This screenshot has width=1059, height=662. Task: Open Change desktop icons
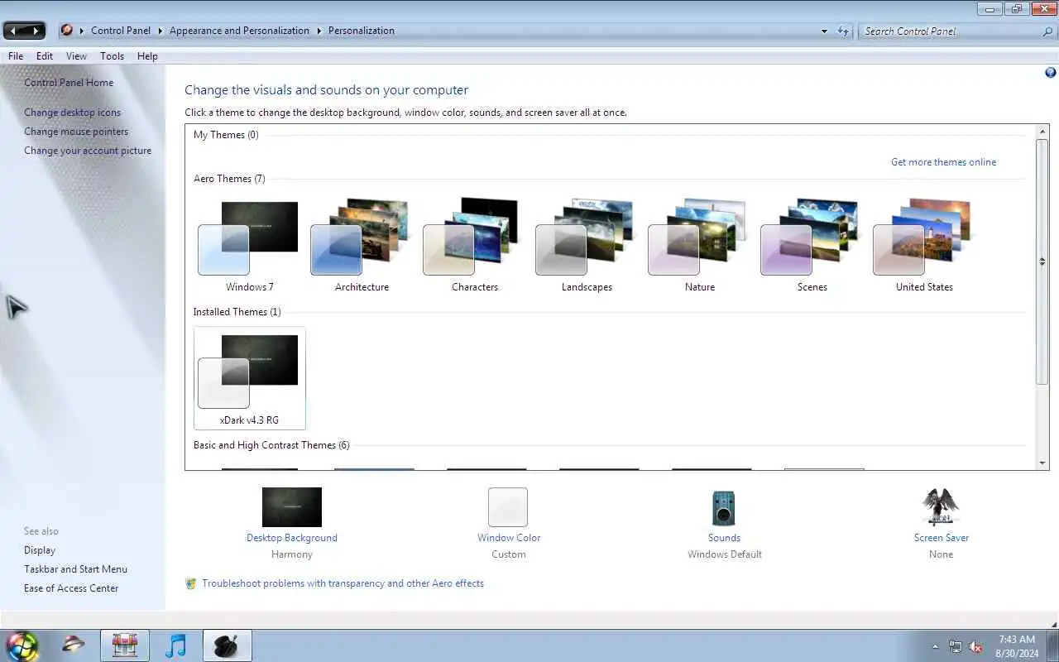click(x=72, y=113)
